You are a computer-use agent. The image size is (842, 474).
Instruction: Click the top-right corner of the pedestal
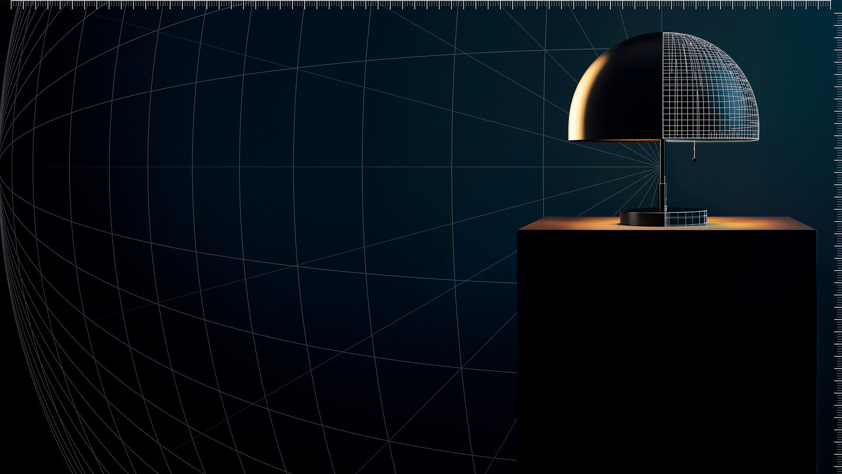(815, 230)
